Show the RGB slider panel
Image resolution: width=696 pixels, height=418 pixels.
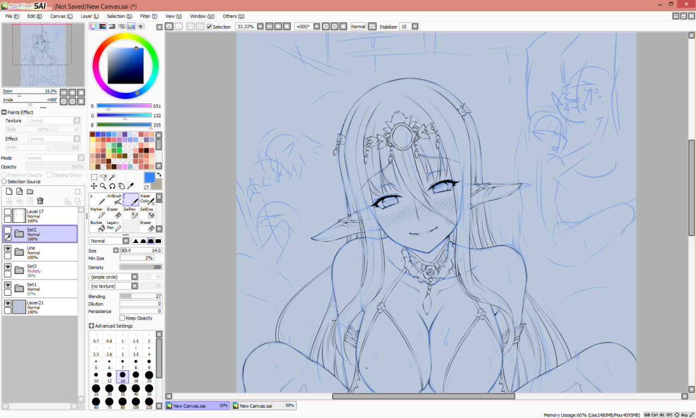coord(103,26)
